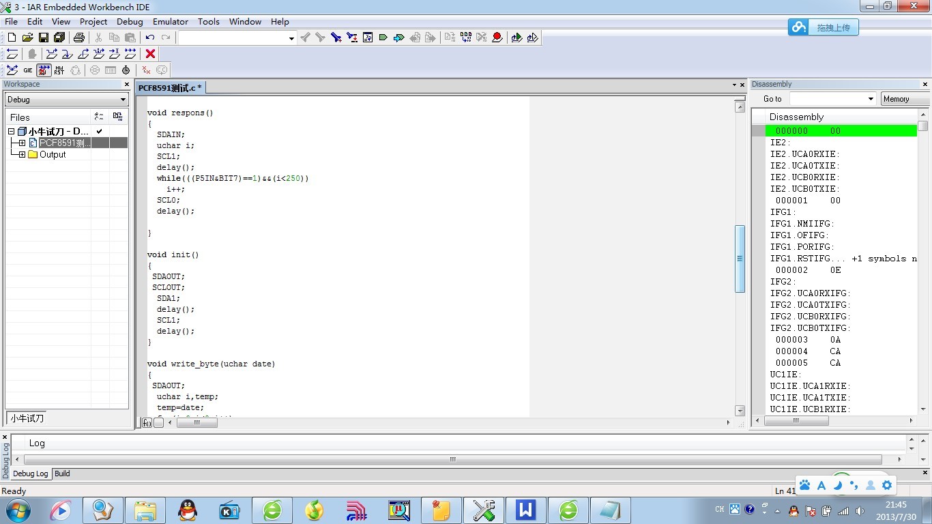Click the Disassembly horizontal scrollbar thumb
932x524 pixels.
[x=796, y=421]
